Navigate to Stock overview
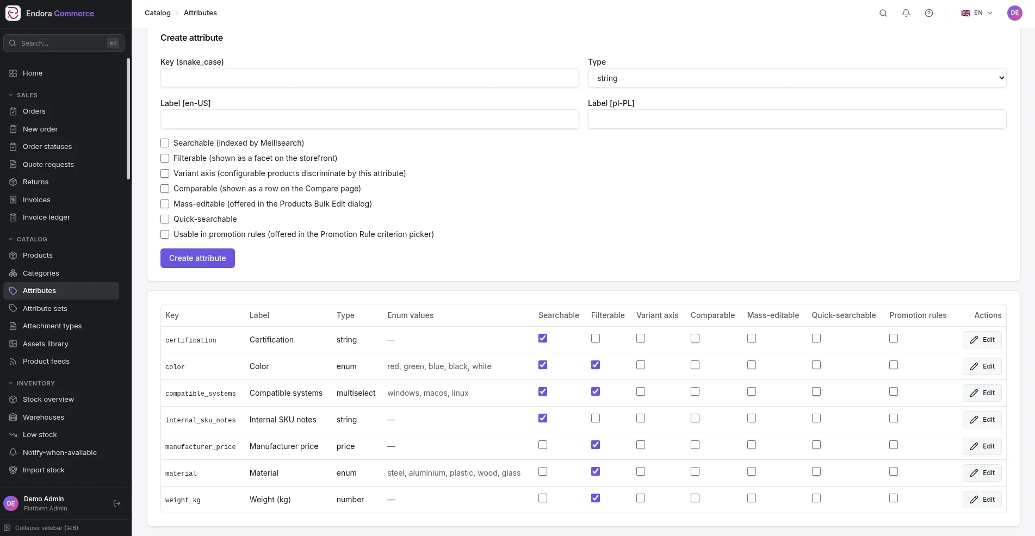Image resolution: width=1035 pixels, height=536 pixels. 61,400
